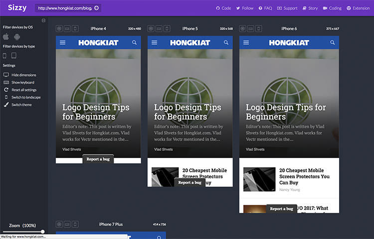Click the iPhone 7 Plus rotate icon
This screenshot has width=374, height=239.
[x=75, y=224]
